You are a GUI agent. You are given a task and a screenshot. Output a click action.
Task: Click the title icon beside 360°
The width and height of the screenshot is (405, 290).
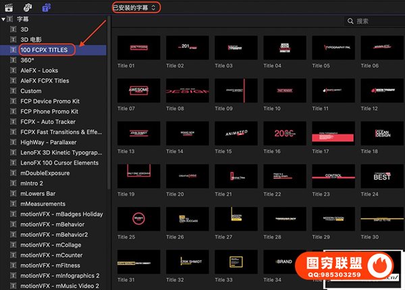click(13, 60)
